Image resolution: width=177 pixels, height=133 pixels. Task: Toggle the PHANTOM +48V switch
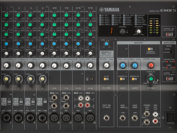coord(169,35)
